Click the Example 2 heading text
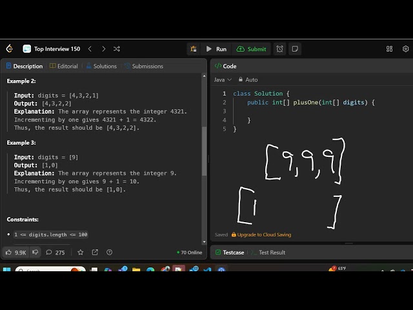 (21, 81)
